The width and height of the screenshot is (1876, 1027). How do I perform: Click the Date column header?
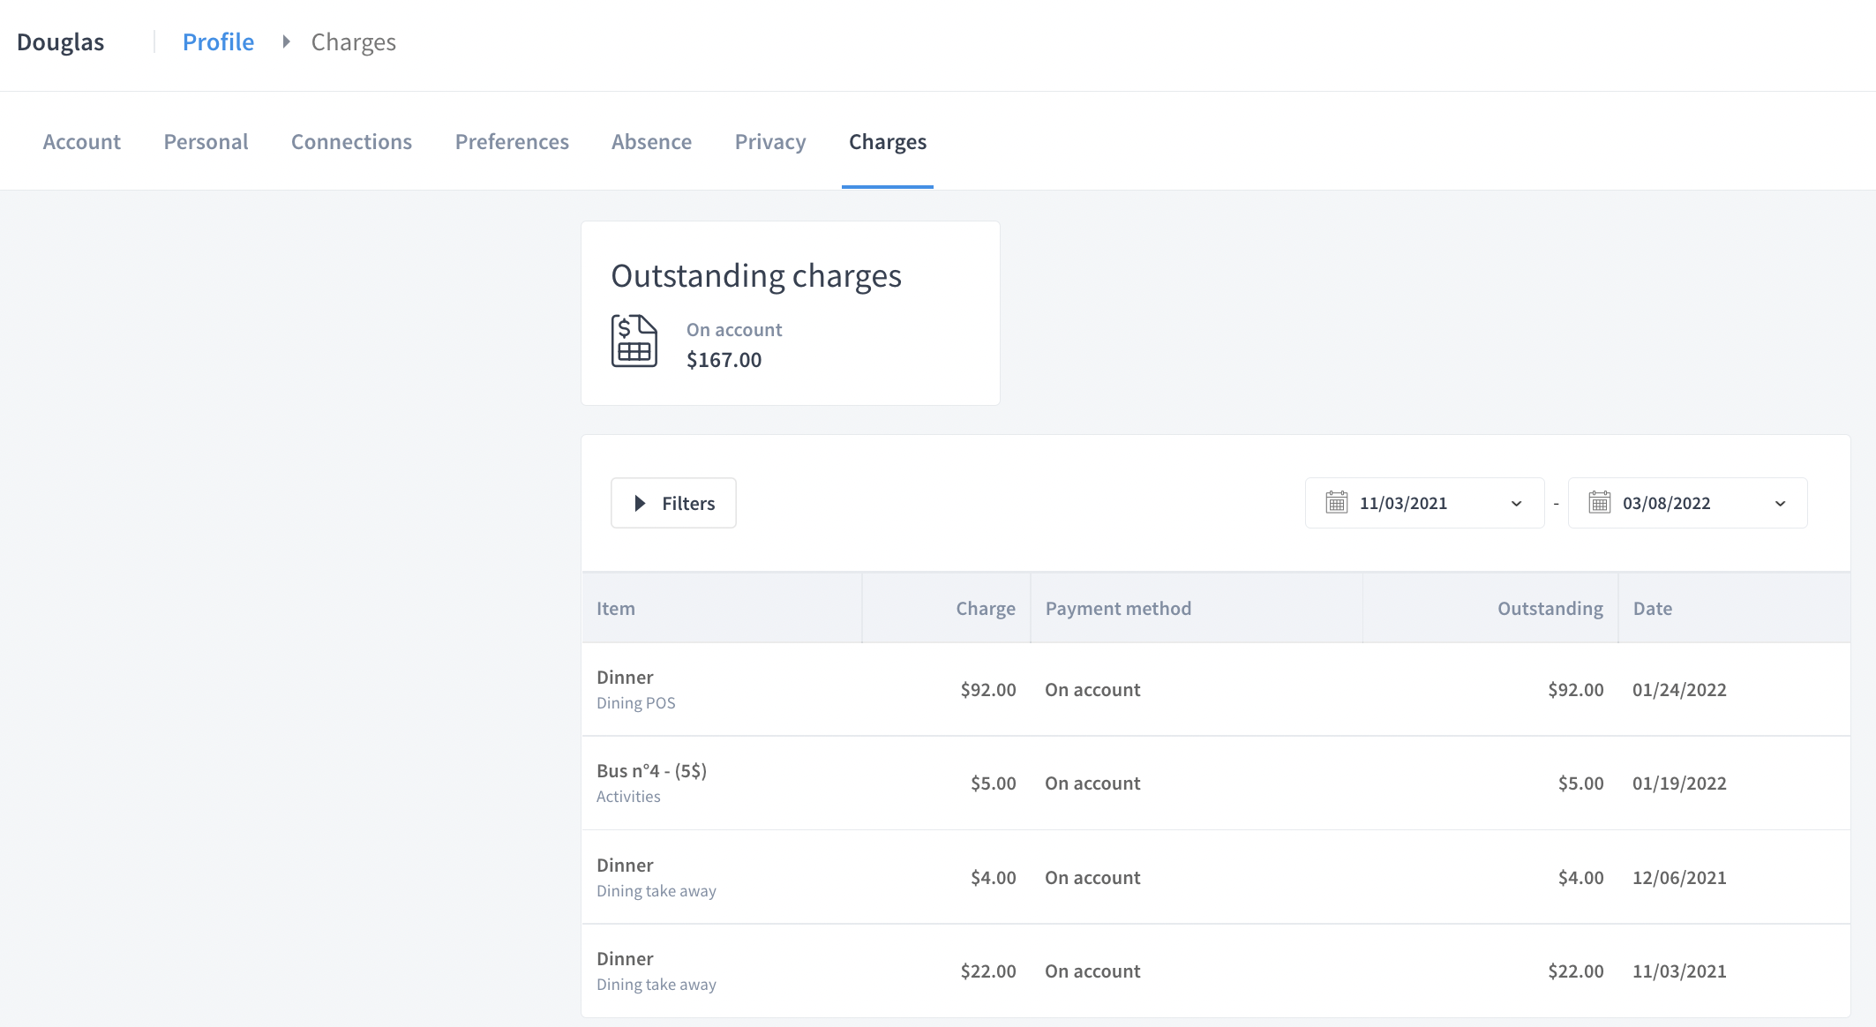[1652, 608]
